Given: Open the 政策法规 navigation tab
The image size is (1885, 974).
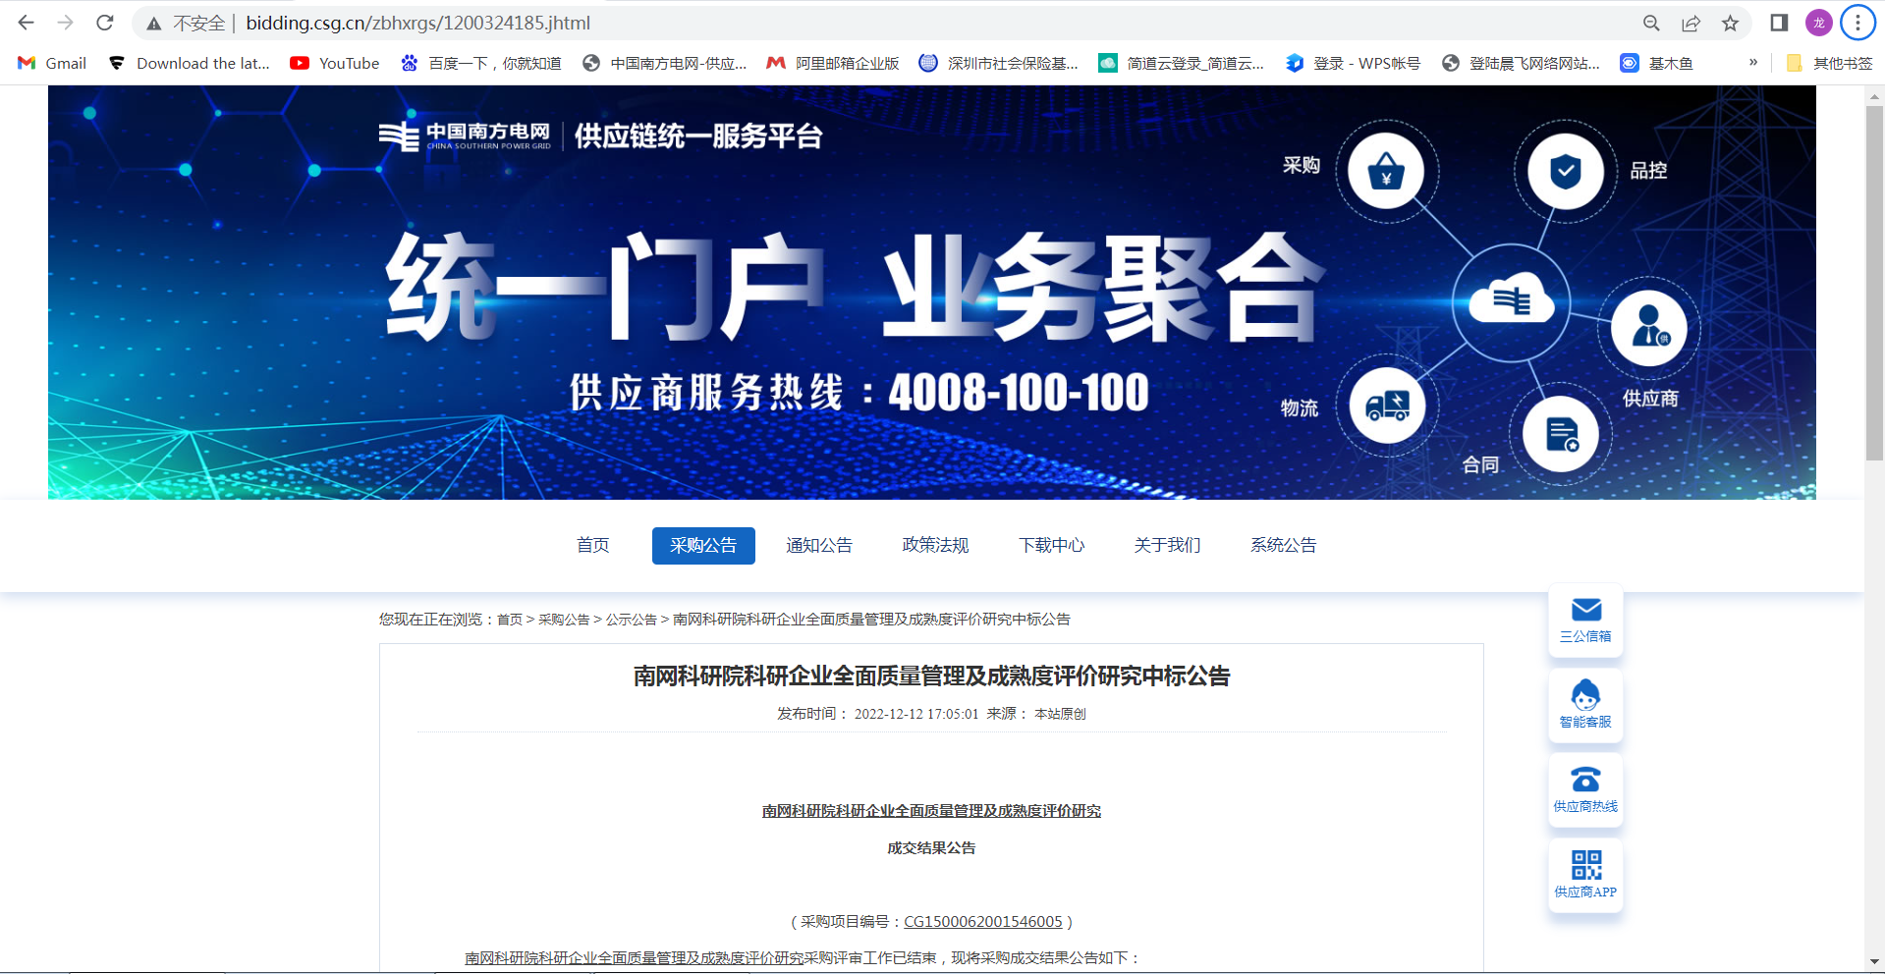Looking at the screenshot, I should click(935, 546).
